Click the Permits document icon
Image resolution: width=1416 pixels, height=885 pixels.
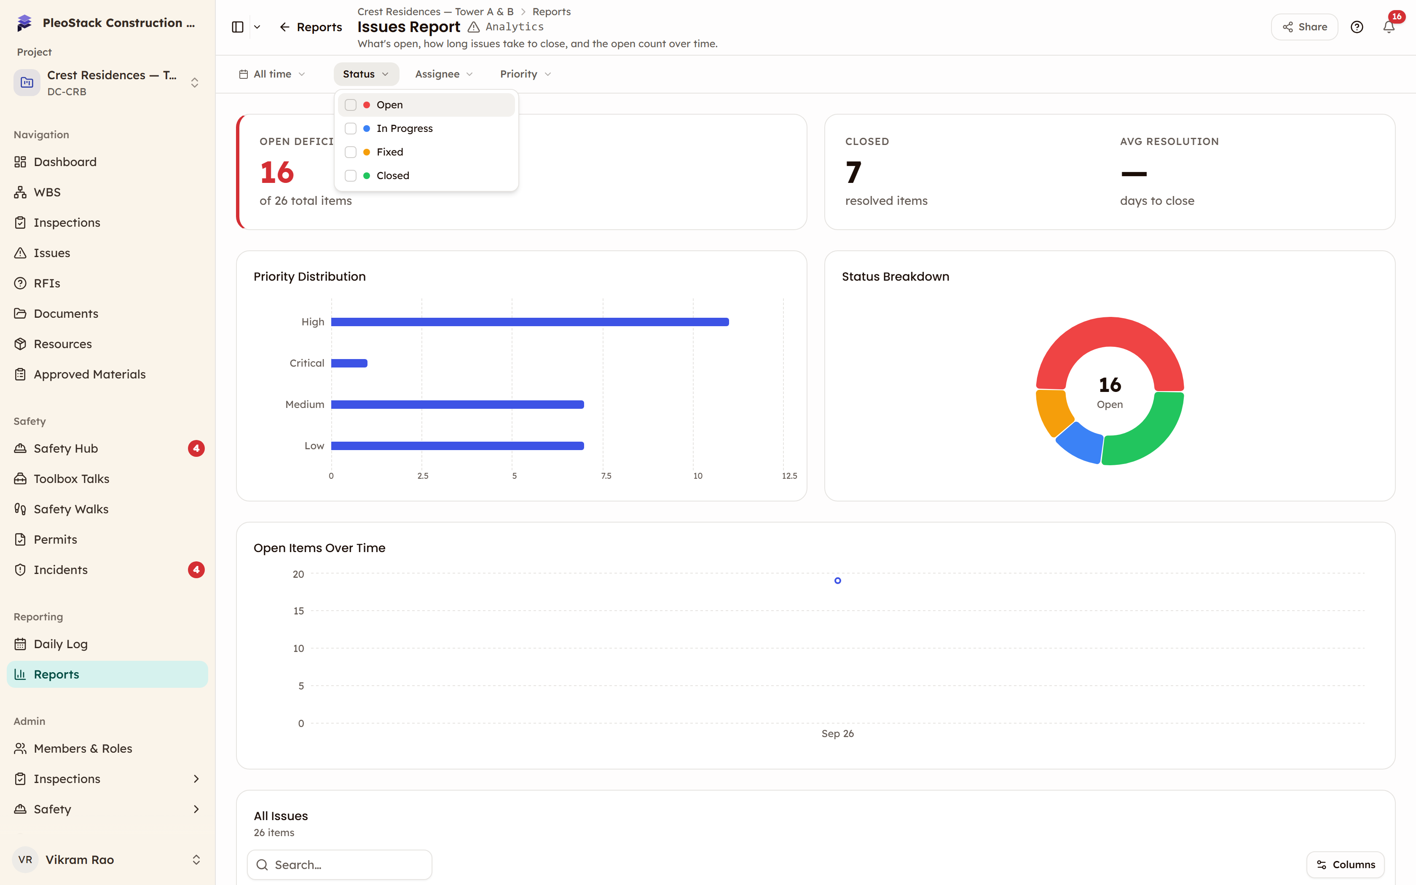click(x=21, y=540)
